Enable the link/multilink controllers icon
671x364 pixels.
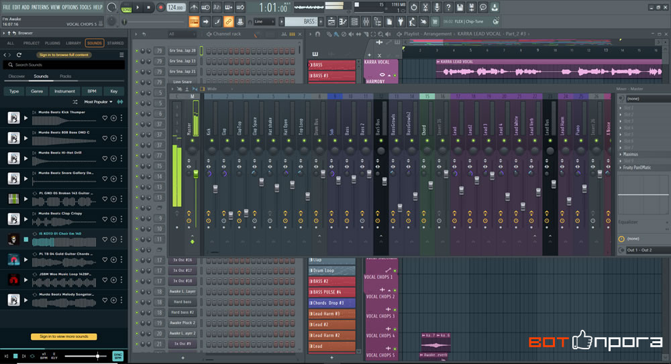click(229, 21)
